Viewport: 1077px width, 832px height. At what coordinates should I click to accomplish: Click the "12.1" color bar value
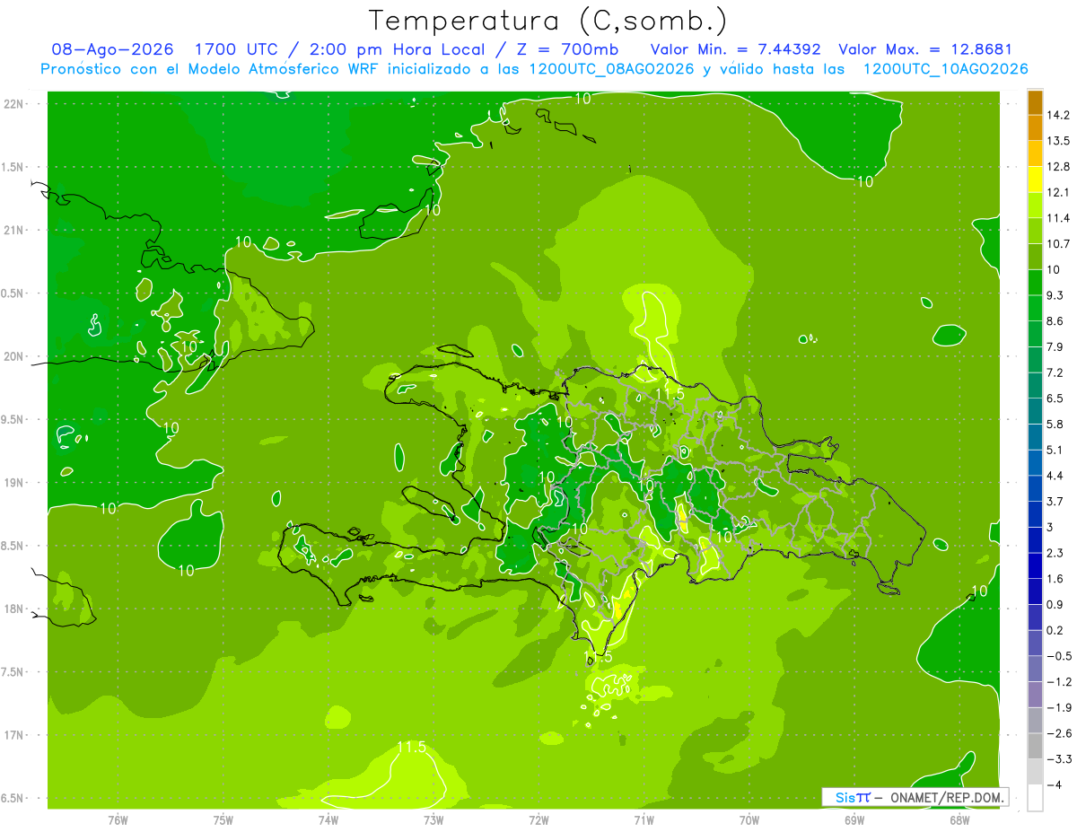tap(1058, 192)
